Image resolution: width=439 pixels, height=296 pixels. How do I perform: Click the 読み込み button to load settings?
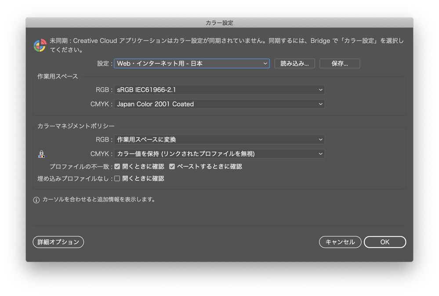click(294, 63)
